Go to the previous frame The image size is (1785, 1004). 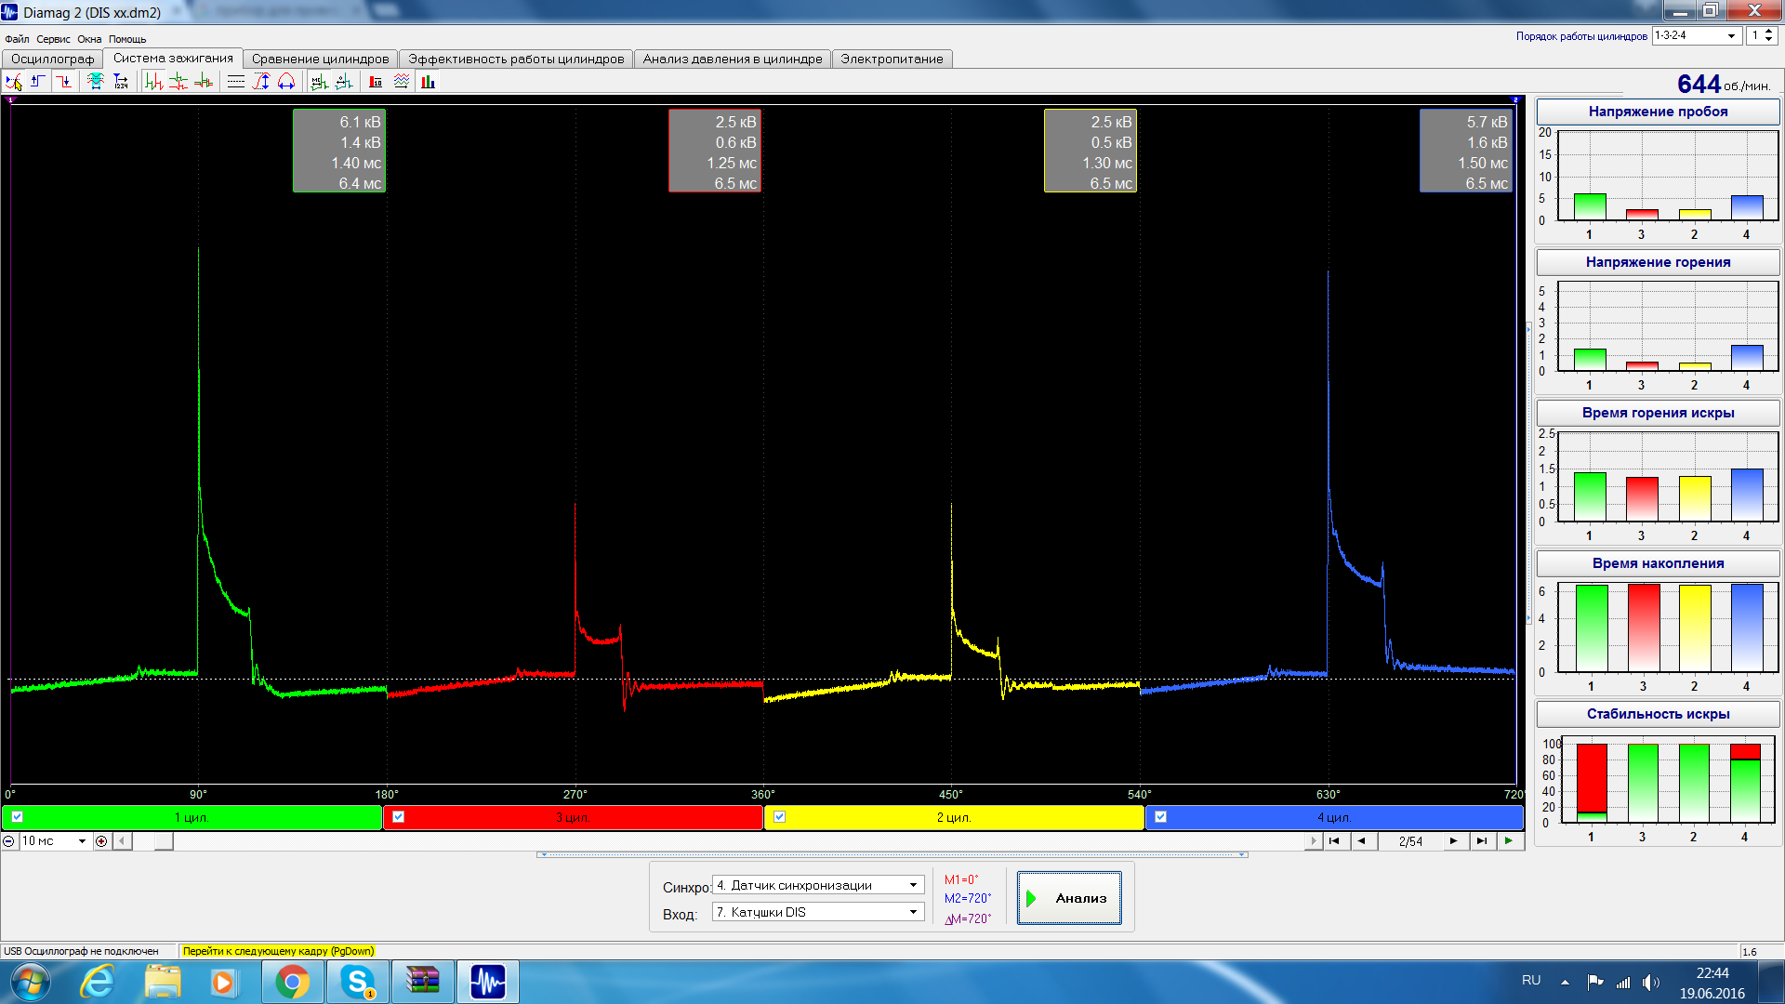(x=1362, y=841)
